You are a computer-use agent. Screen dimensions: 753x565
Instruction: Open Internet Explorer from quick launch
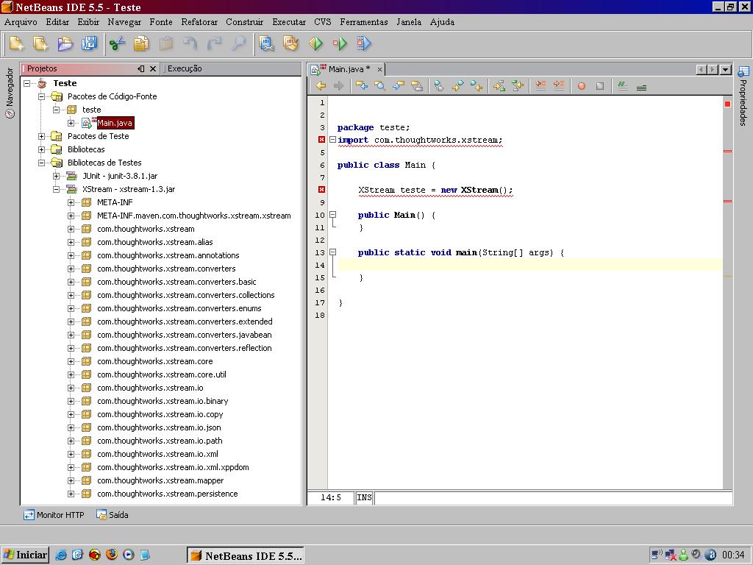tap(60, 555)
